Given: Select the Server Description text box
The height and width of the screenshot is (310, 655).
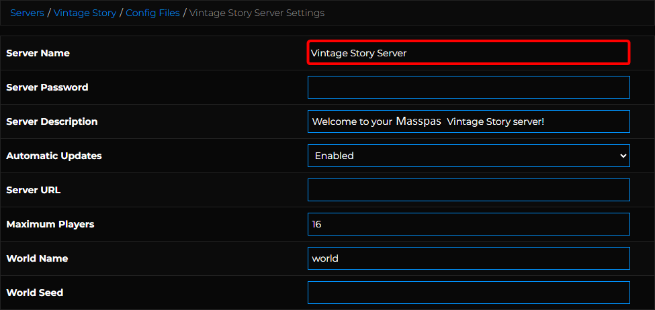Looking at the screenshot, I should pyautogui.click(x=468, y=121).
